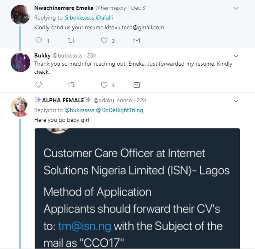The height and width of the screenshot is (249, 255).
Task: View Bukky's profile avatar
Action: tap(20, 62)
